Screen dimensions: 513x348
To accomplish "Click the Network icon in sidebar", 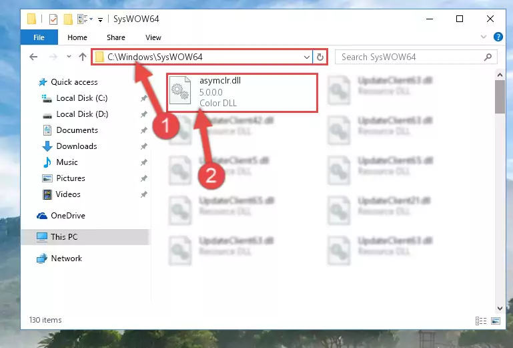I will 42,258.
